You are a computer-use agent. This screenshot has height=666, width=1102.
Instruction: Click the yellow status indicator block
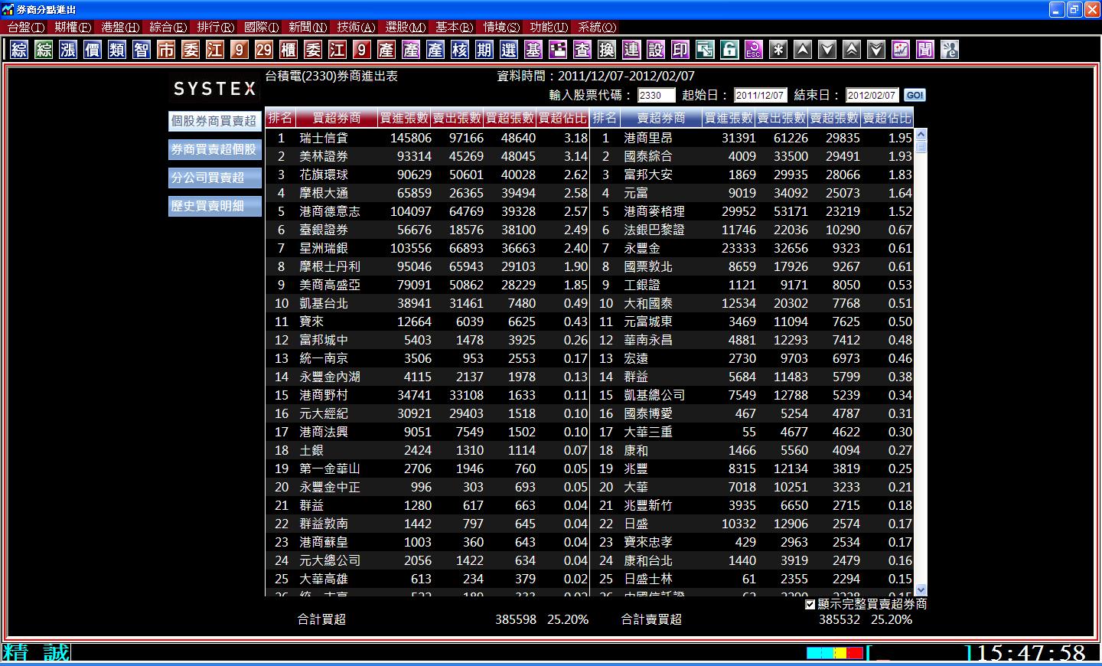pos(840,653)
